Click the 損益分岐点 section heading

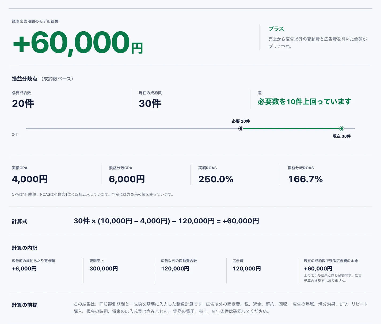(25, 79)
